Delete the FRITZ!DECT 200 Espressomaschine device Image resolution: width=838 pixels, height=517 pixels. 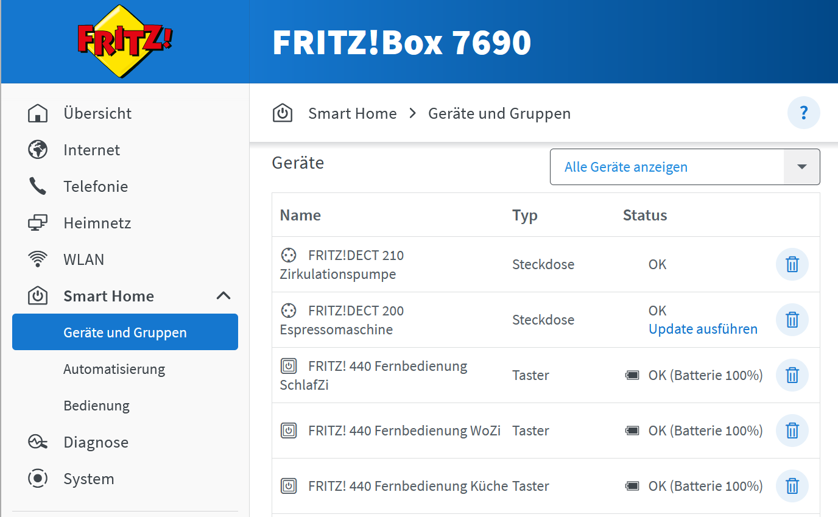pos(792,319)
